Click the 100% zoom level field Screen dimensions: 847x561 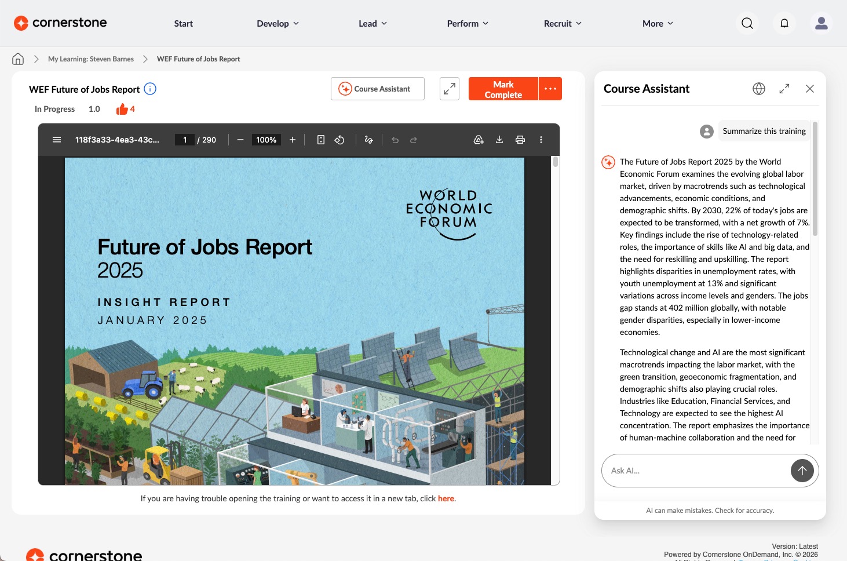pyautogui.click(x=266, y=140)
